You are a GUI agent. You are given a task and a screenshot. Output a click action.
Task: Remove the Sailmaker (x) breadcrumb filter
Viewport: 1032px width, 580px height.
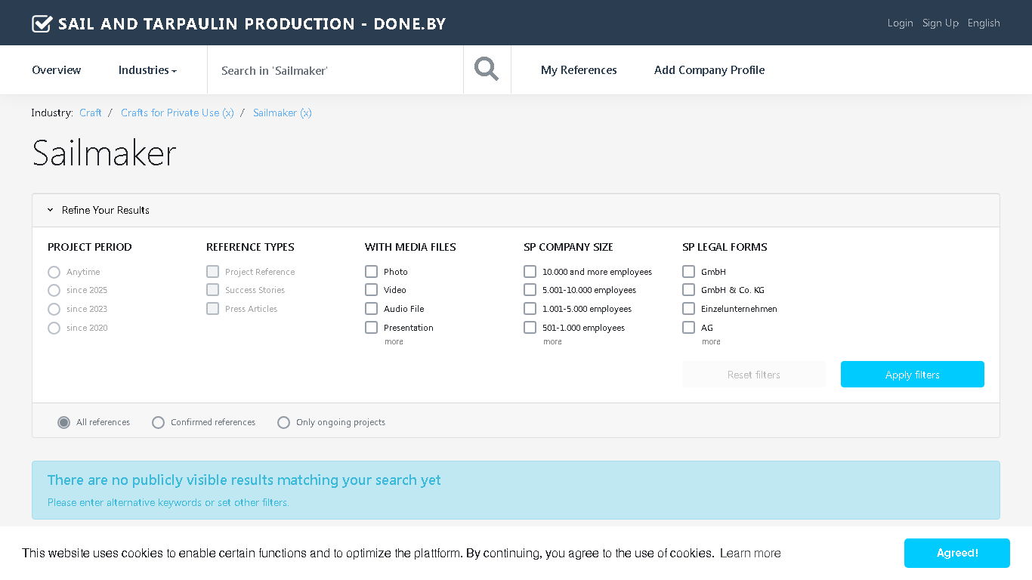283,113
